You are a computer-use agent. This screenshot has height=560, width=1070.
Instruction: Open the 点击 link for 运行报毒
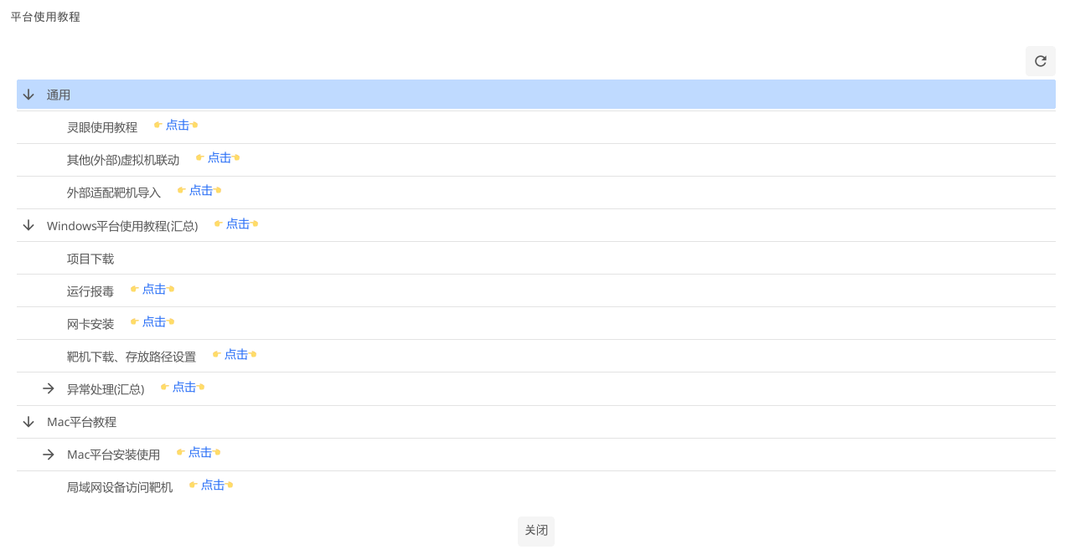pyautogui.click(x=153, y=290)
